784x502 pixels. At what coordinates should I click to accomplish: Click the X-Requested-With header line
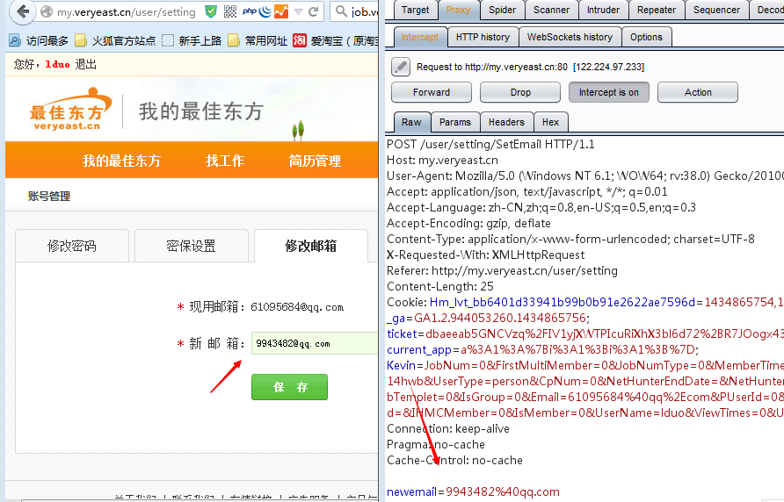point(485,255)
